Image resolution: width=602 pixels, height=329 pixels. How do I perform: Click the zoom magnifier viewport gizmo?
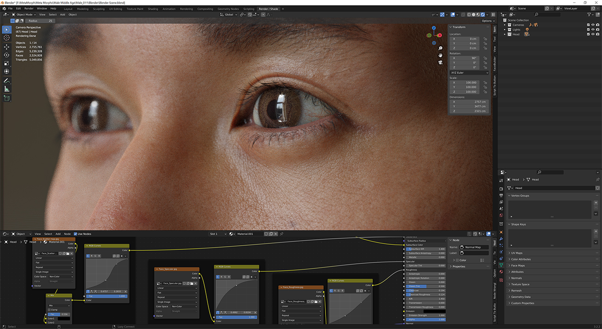(440, 48)
